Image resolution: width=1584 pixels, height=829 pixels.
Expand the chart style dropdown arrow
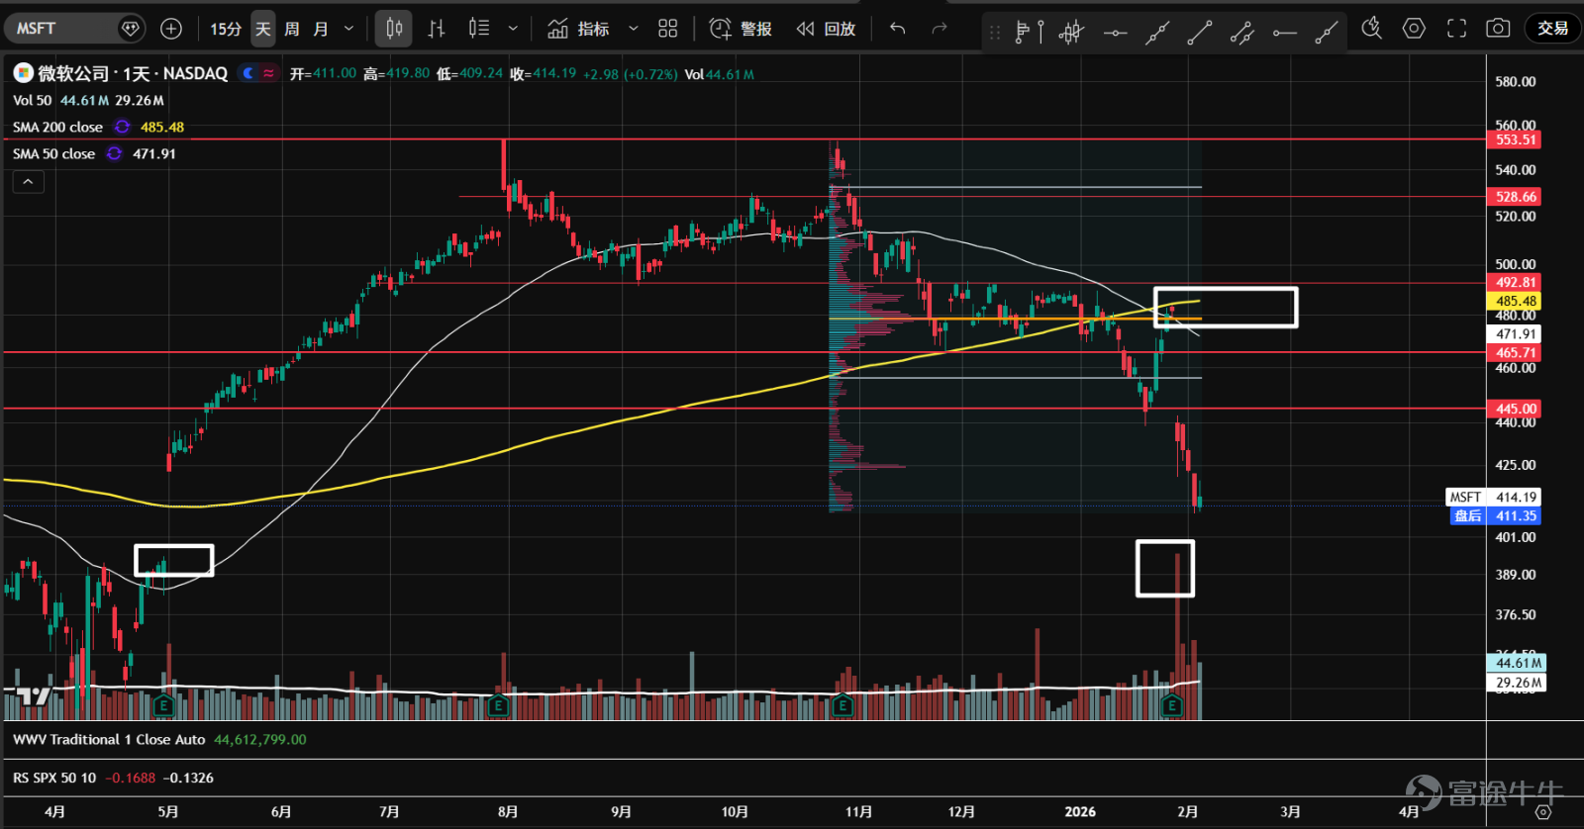pyautogui.click(x=513, y=29)
